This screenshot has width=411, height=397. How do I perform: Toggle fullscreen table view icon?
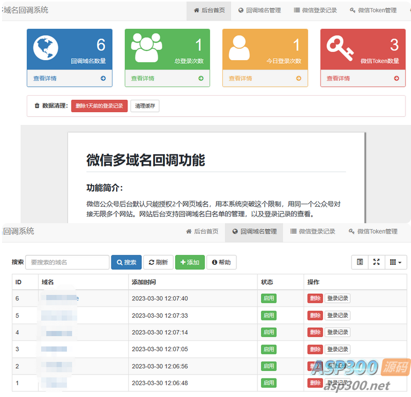click(x=376, y=262)
